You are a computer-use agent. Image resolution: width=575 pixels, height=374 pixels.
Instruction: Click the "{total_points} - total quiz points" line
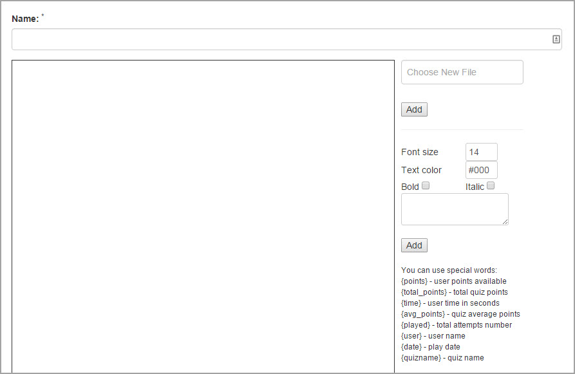point(455,292)
